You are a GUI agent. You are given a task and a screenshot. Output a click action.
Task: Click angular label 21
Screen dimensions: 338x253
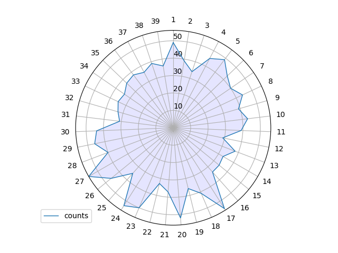(x=164, y=235)
